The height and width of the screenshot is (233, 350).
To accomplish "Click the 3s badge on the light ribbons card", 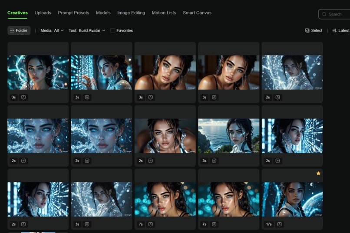I will [13, 97].
